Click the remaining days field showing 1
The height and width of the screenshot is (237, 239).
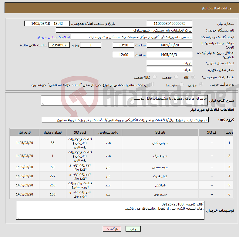pyautogui.click(x=91, y=45)
